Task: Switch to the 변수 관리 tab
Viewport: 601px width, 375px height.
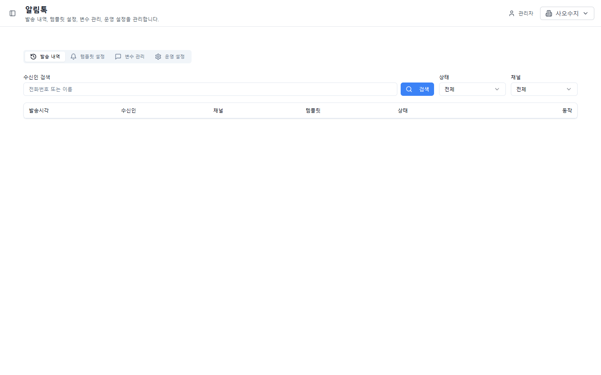Action: click(x=134, y=56)
